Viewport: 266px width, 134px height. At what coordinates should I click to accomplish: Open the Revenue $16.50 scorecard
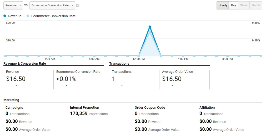click(16, 79)
